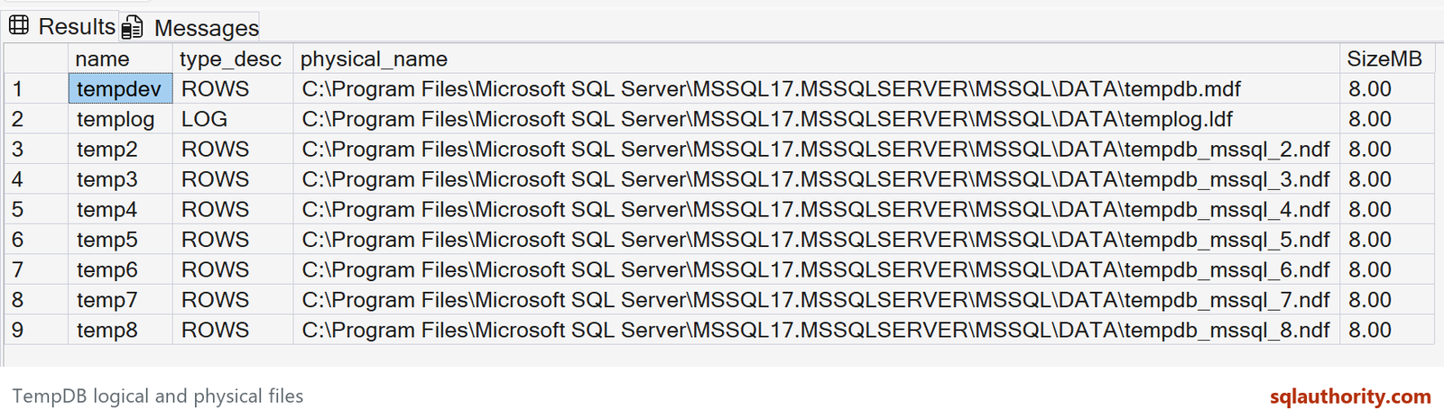Select row header number 5
The image size is (1444, 419).
[x=36, y=209]
